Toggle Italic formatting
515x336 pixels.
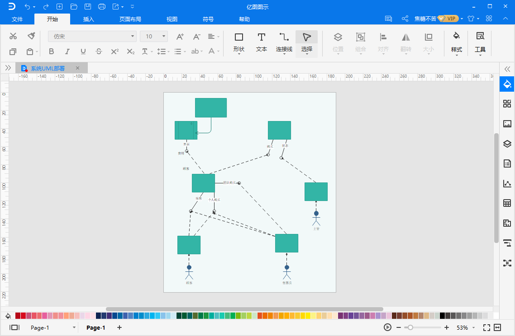(67, 51)
